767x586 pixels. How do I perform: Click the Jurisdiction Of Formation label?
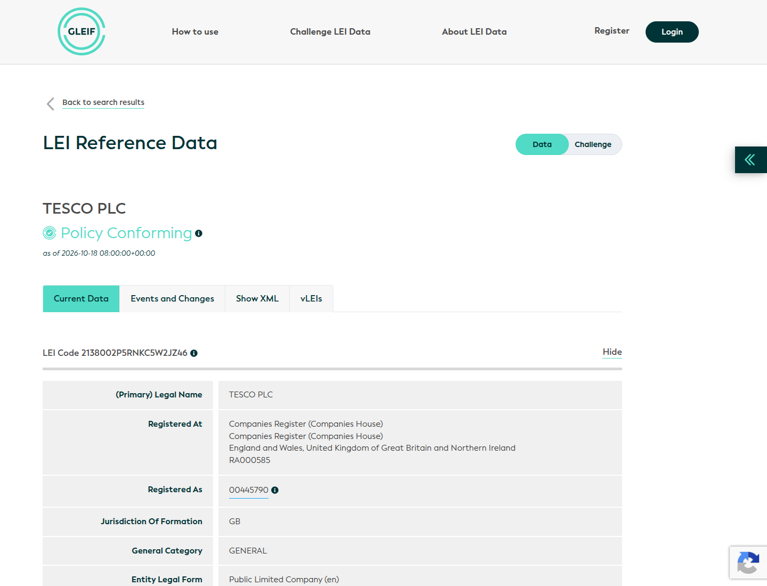[x=152, y=522]
